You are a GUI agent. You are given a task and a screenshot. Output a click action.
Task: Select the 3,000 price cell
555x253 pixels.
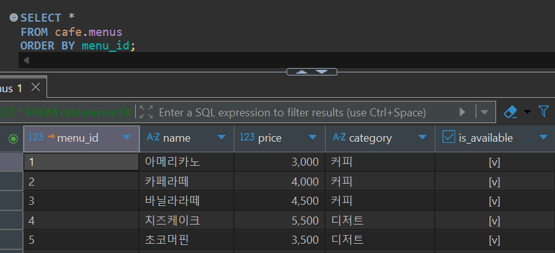click(x=280, y=162)
